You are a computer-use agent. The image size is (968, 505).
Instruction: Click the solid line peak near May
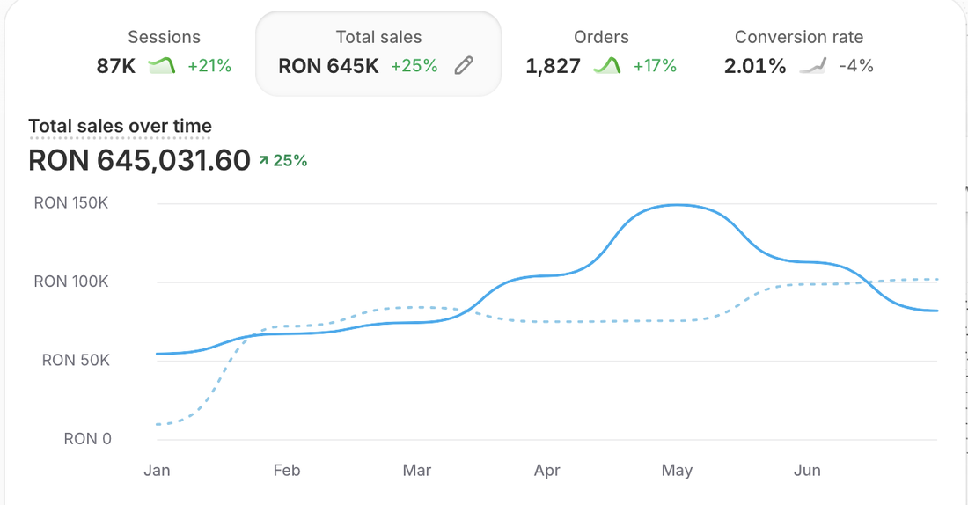[677, 205]
